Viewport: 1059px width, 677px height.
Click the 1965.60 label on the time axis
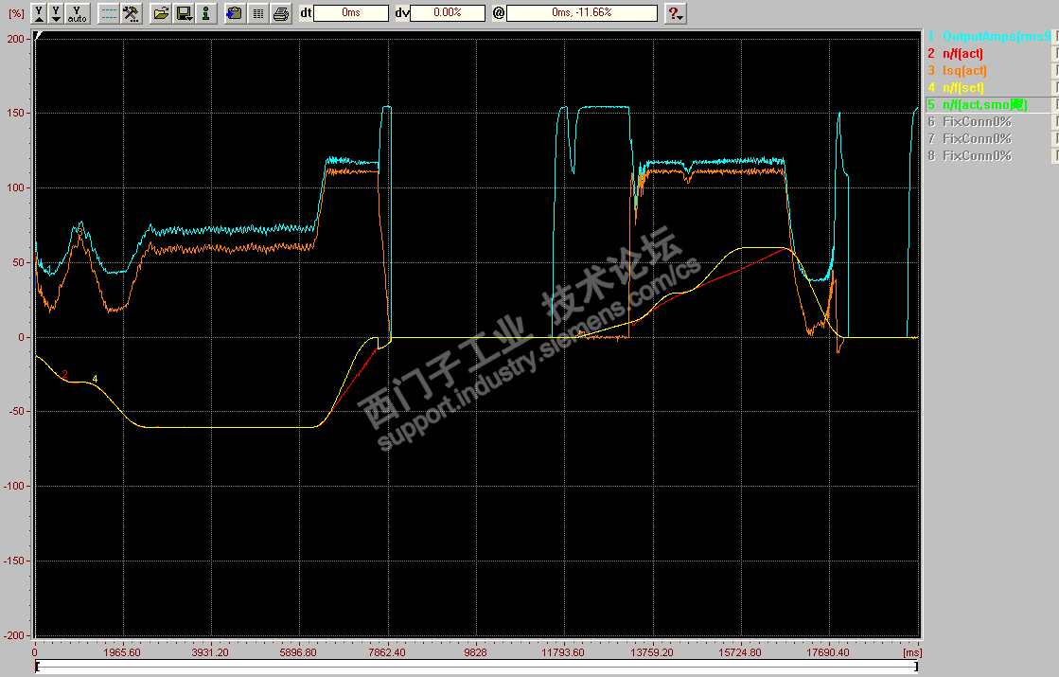click(122, 652)
